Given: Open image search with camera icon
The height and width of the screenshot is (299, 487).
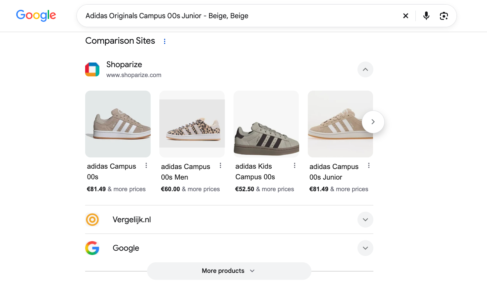Looking at the screenshot, I should [444, 16].
